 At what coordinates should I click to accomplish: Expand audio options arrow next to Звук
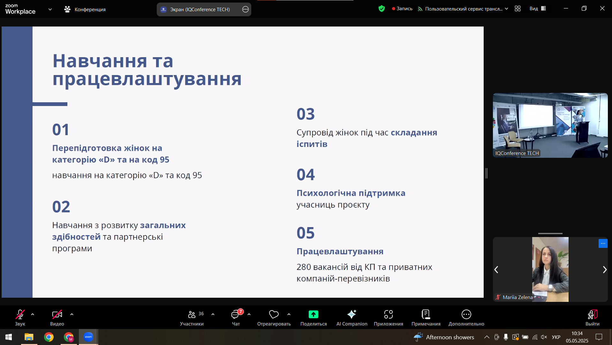point(33,314)
